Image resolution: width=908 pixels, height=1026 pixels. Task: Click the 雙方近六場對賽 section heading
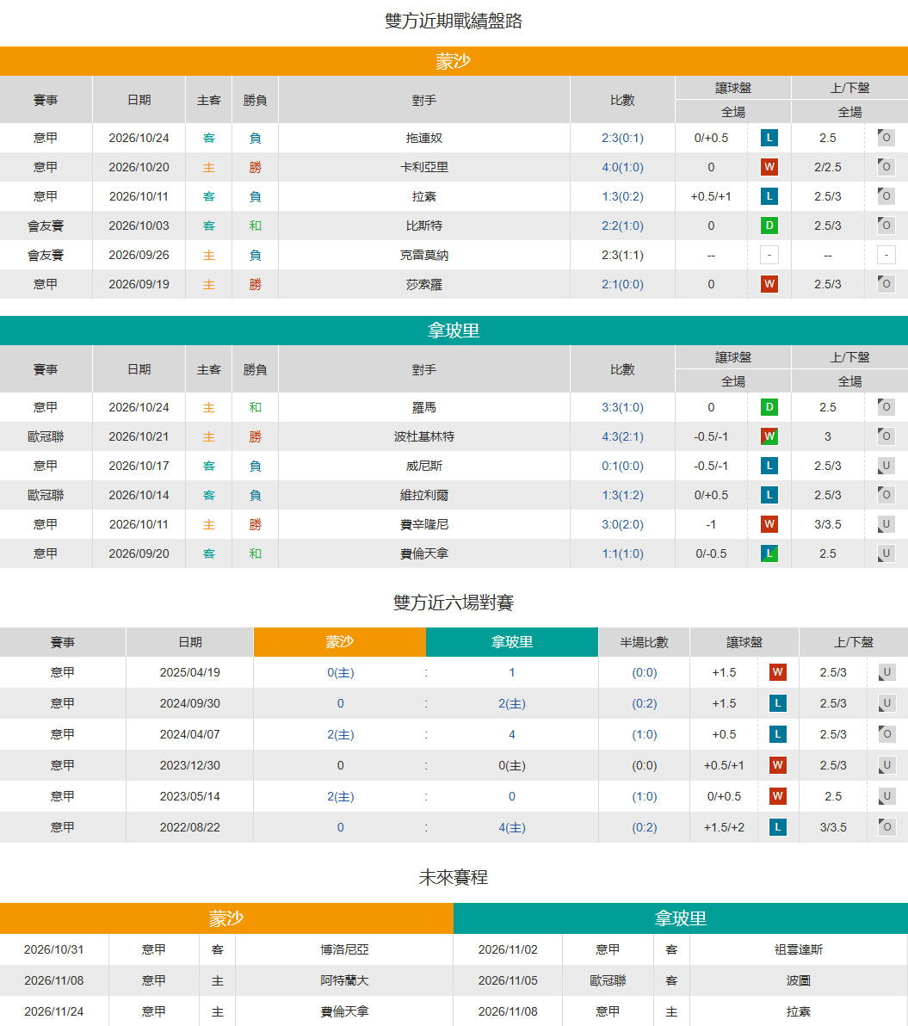click(x=454, y=602)
